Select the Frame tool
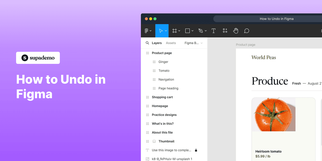The image size is (322, 161). pyautogui.click(x=174, y=31)
